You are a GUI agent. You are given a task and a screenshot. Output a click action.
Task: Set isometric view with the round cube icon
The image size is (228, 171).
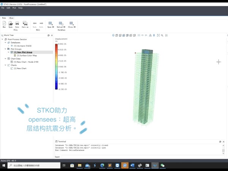[113, 35]
